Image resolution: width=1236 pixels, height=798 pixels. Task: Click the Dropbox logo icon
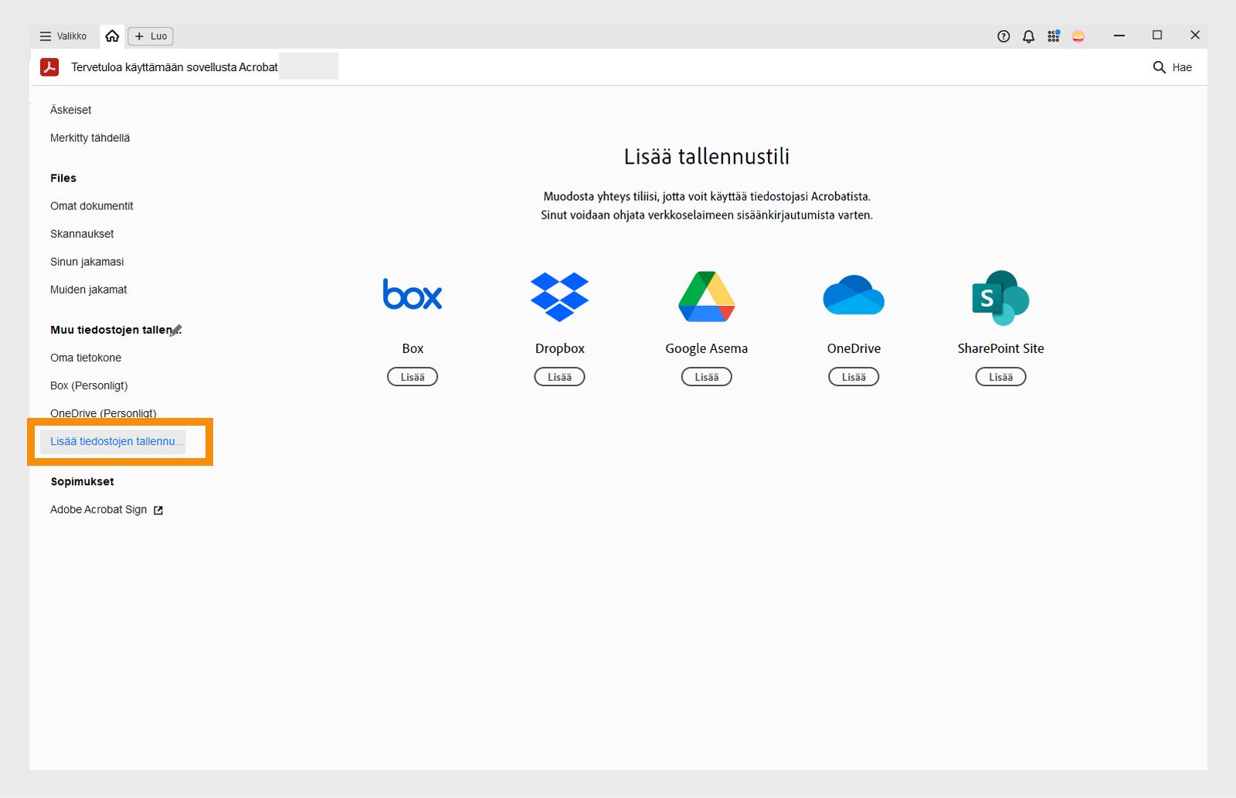pos(559,297)
